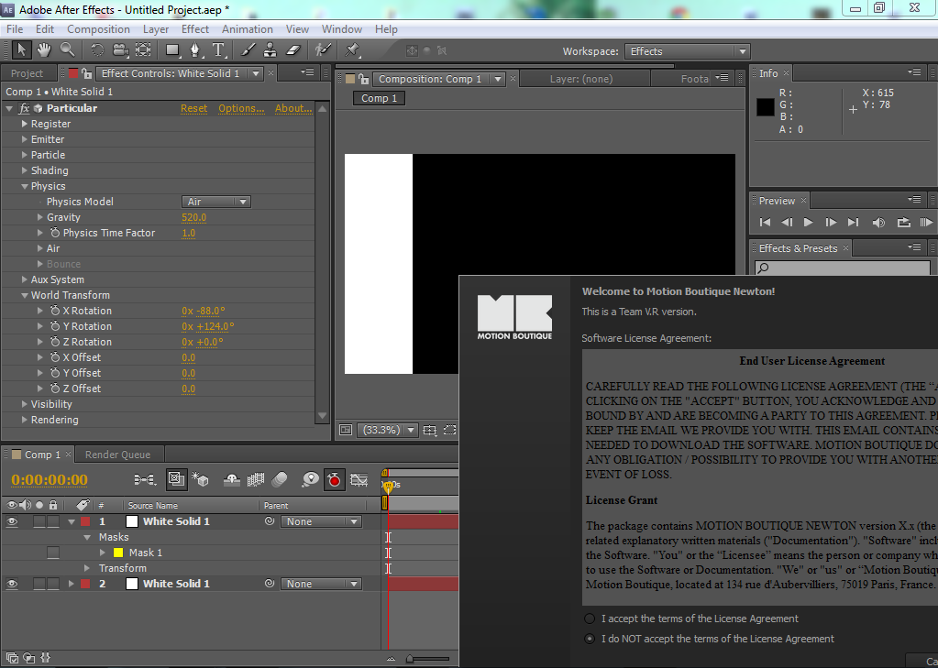
Task: Expand the Aux System group
Action: point(25,279)
